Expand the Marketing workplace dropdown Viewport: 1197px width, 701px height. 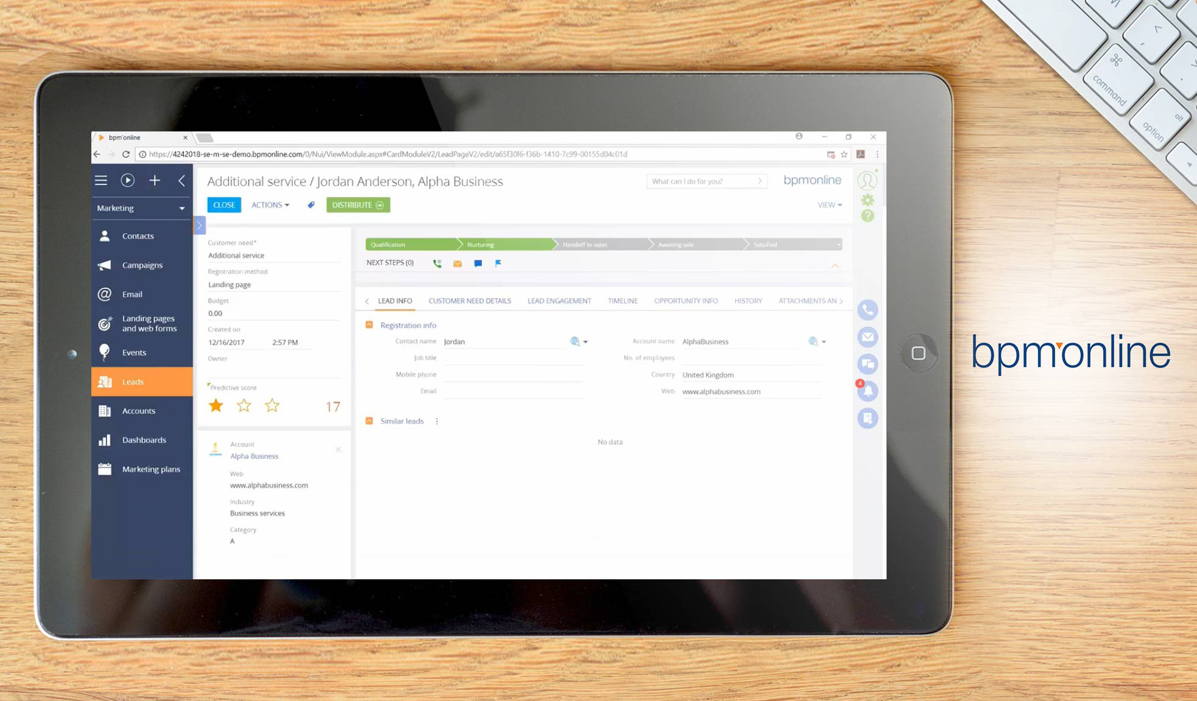coord(181,208)
